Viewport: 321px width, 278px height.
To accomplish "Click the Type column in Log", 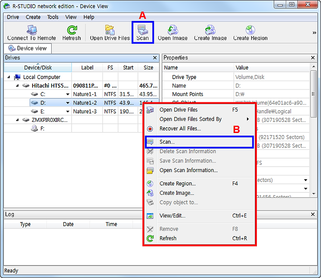I will [x=25, y=224].
